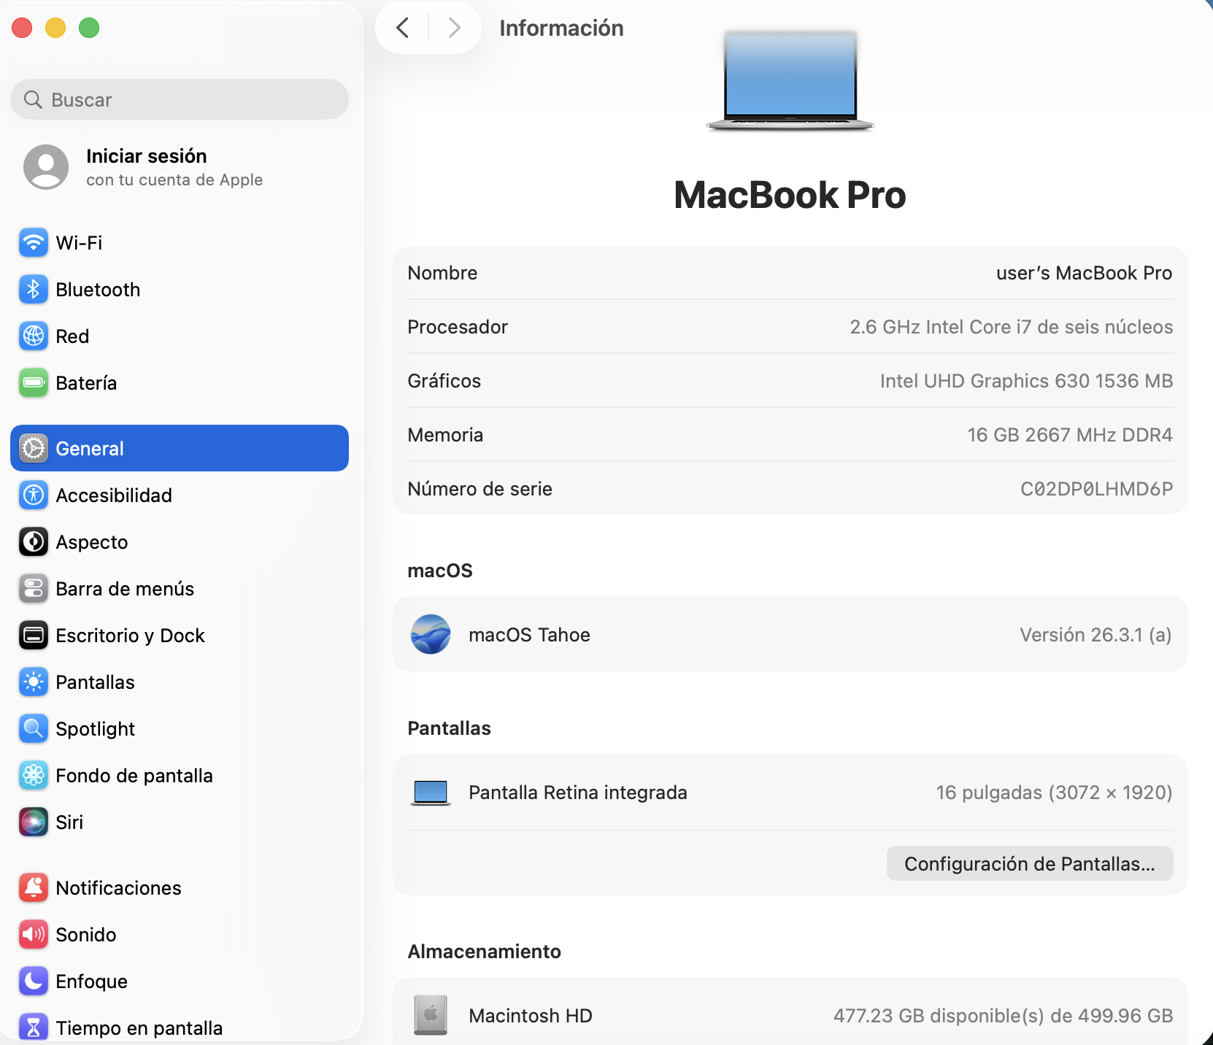
Task: Click the Información title text
Action: coord(561,28)
